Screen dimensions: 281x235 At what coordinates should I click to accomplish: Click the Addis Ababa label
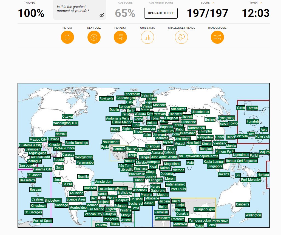(x=168, y=157)
